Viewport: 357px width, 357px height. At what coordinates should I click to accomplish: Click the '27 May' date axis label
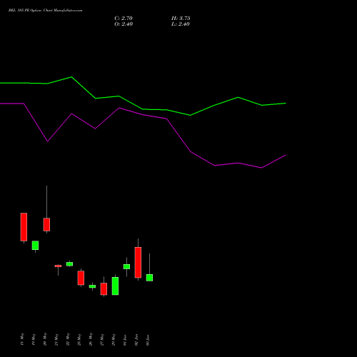[x=102, y=339]
